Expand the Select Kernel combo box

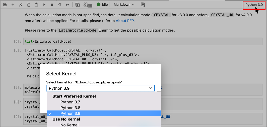(100, 88)
